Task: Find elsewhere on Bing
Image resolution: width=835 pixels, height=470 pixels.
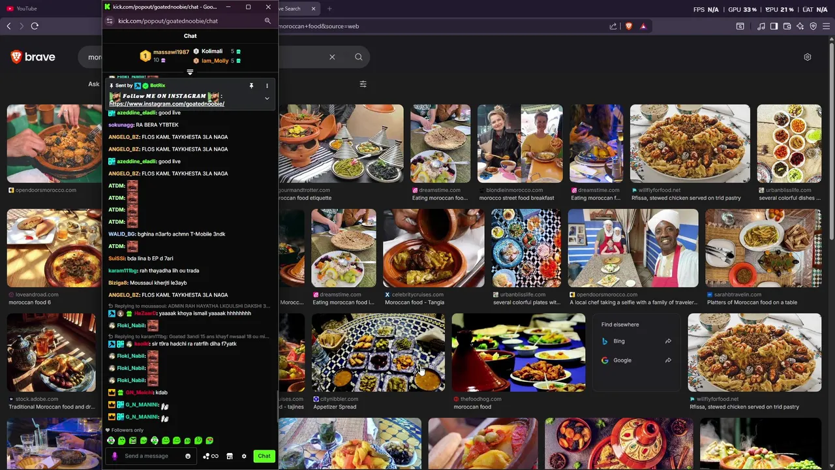Action: 636,341
